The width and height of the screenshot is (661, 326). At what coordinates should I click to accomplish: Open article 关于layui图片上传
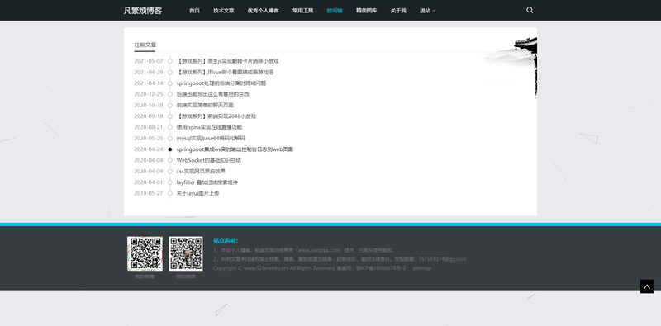click(197, 193)
